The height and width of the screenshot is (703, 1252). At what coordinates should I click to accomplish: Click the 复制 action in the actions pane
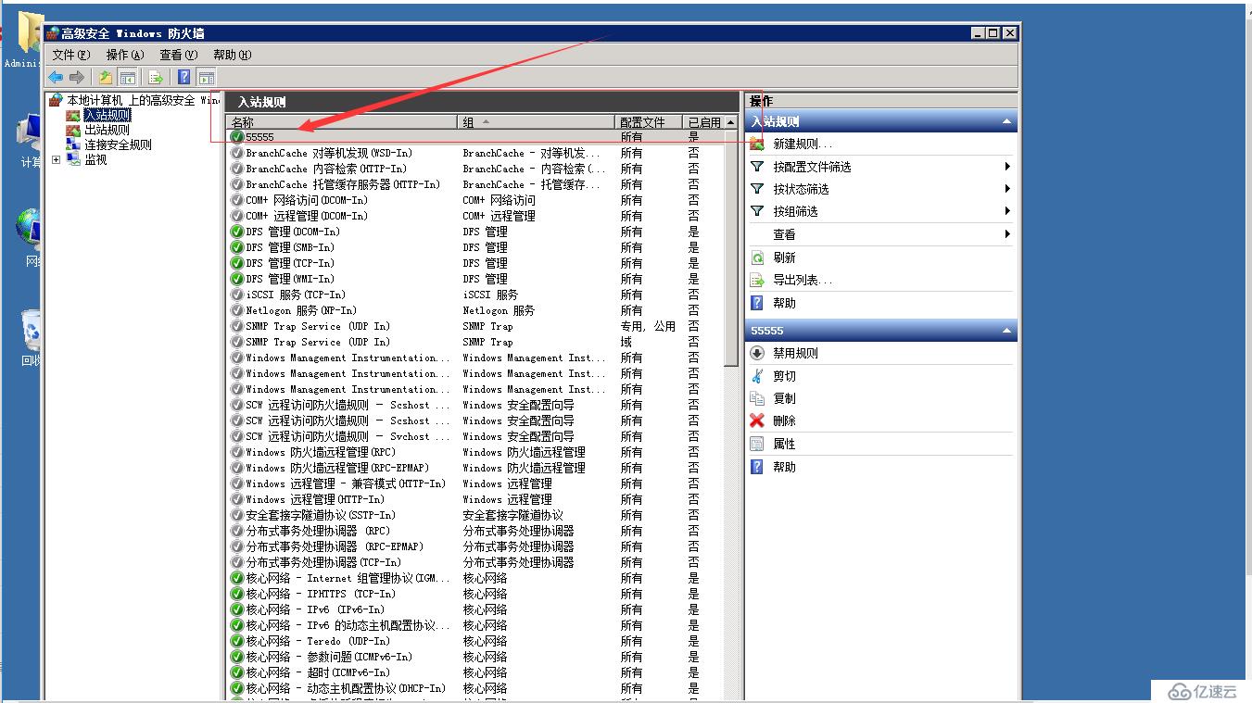coord(784,398)
